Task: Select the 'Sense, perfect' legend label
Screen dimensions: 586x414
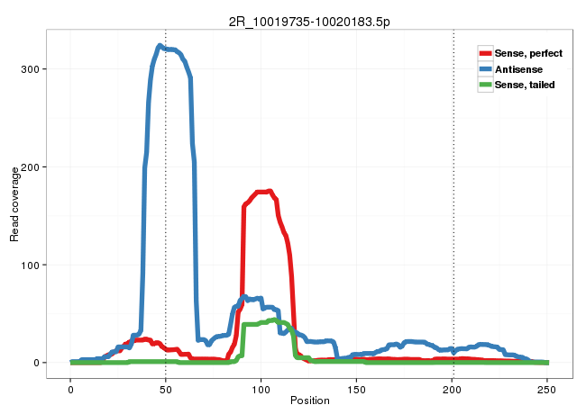Action: (x=528, y=54)
